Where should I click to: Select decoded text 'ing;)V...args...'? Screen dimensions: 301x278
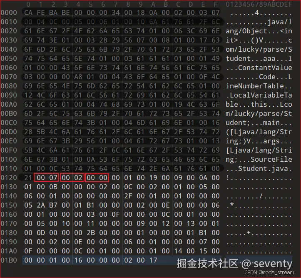pos(259,141)
